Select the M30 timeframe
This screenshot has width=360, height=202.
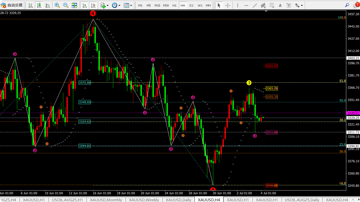pyautogui.click(x=166, y=5)
